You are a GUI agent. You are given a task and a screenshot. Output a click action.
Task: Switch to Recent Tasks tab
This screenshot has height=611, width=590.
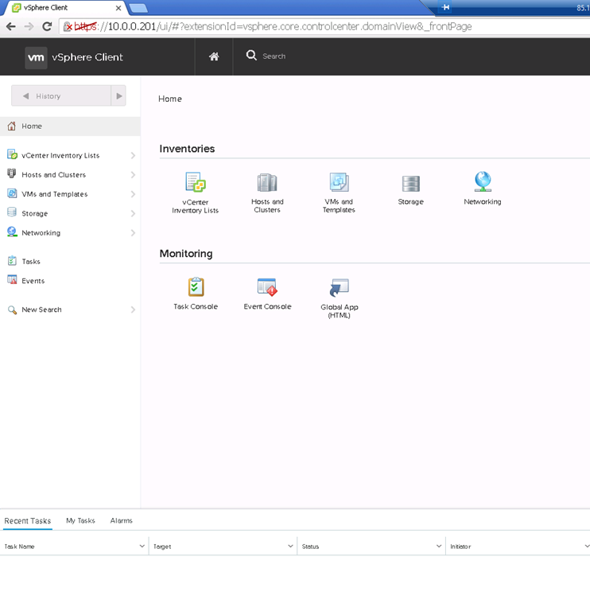[28, 521]
